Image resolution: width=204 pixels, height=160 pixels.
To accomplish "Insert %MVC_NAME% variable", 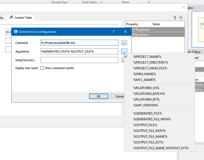I will point(160,80).
